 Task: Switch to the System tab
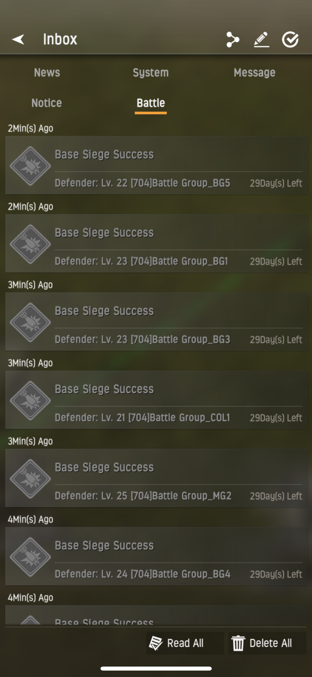pyautogui.click(x=151, y=72)
